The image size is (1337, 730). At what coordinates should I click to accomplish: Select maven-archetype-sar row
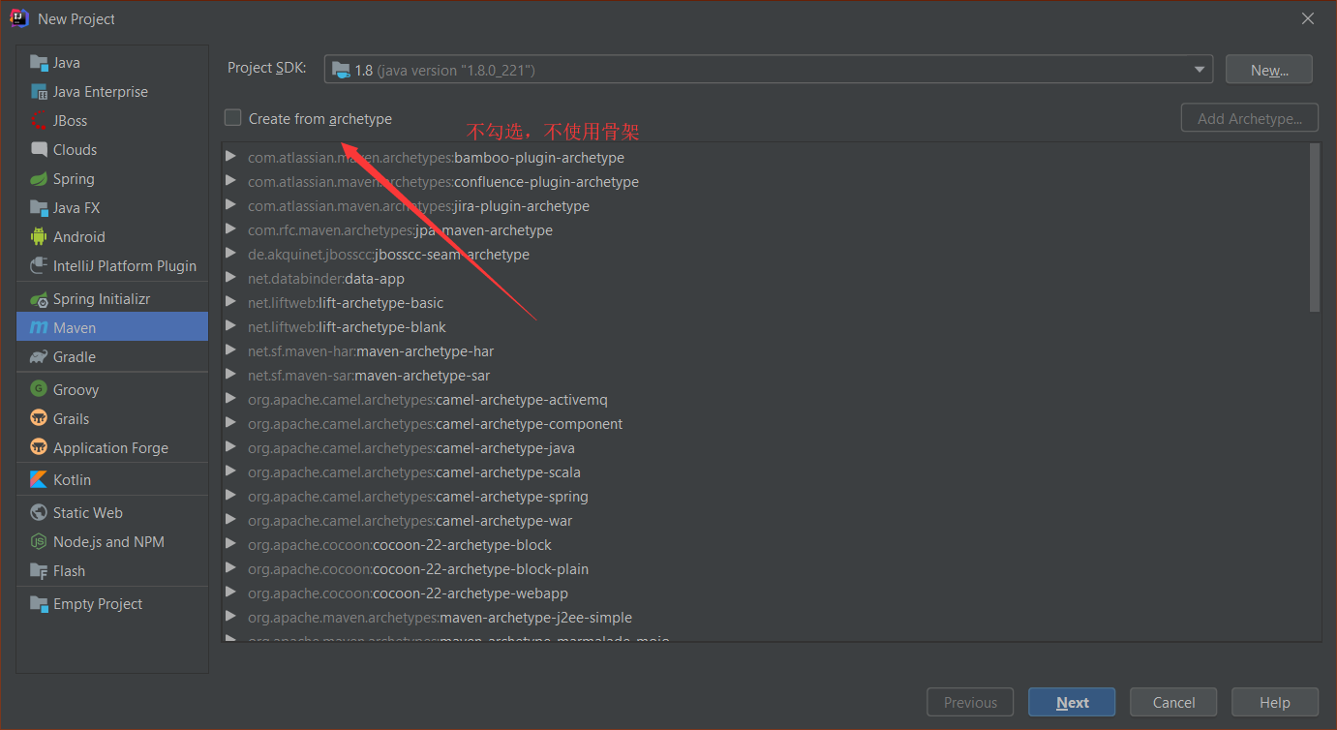pos(765,376)
